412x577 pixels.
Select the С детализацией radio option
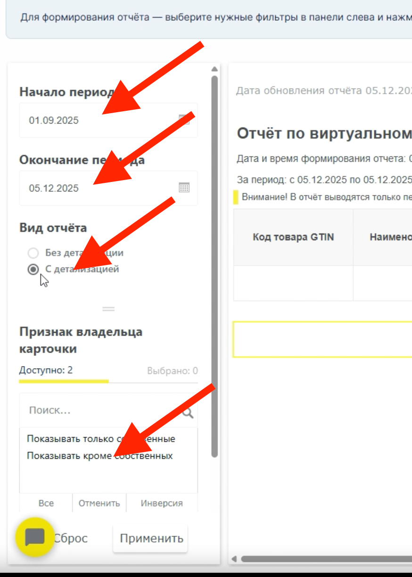(33, 270)
